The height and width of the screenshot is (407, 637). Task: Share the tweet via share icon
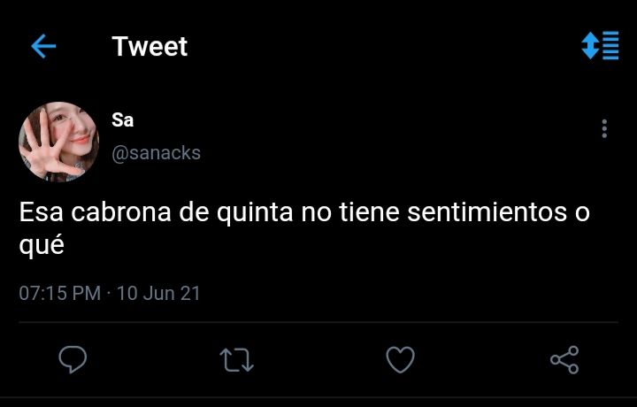(x=564, y=359)
